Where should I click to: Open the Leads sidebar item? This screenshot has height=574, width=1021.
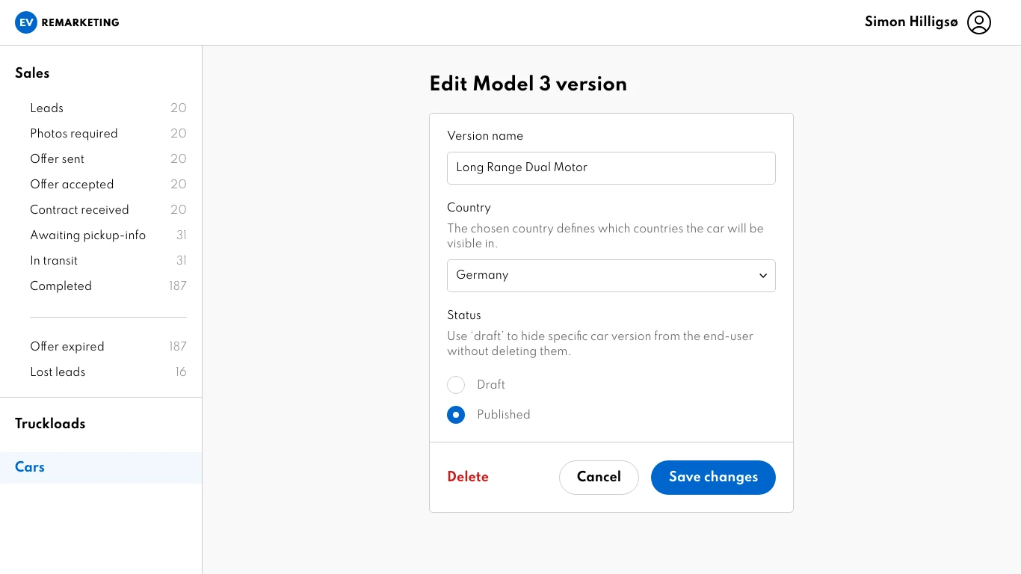click(47, 108)
